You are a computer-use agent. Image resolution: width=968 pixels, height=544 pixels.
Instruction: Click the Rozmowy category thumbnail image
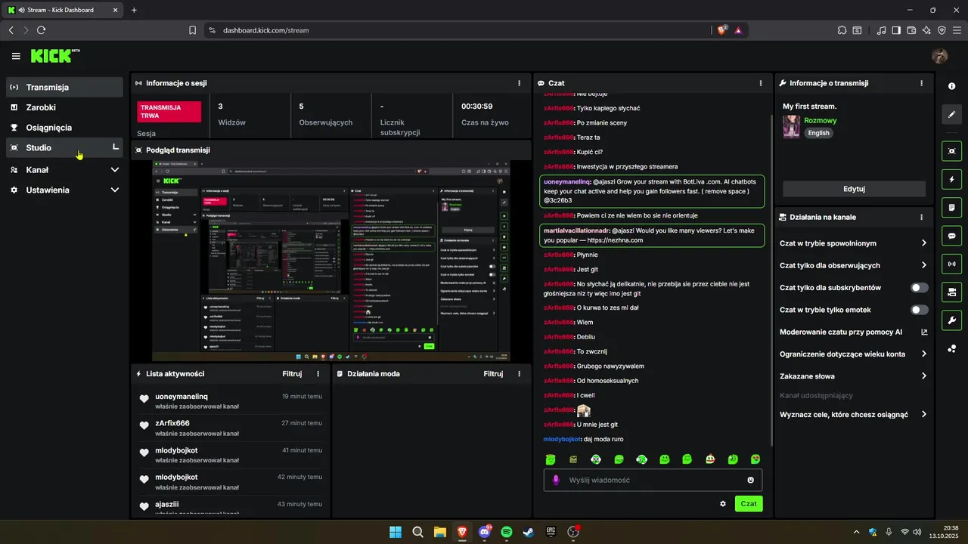791,126
